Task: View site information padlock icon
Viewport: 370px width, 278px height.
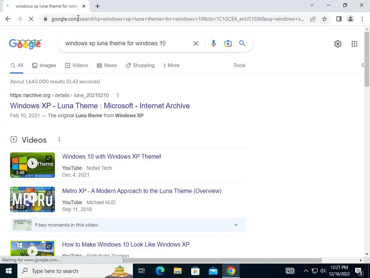Action: 46,19
